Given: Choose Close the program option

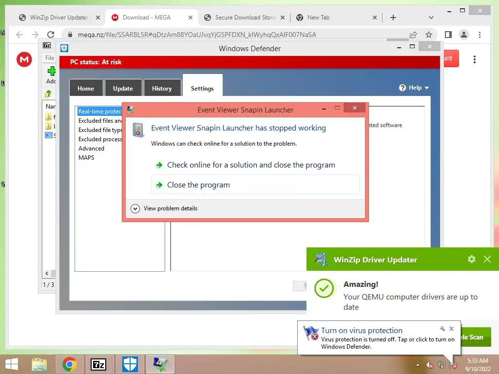Looking at the screenshot, I should coord(255,185).
